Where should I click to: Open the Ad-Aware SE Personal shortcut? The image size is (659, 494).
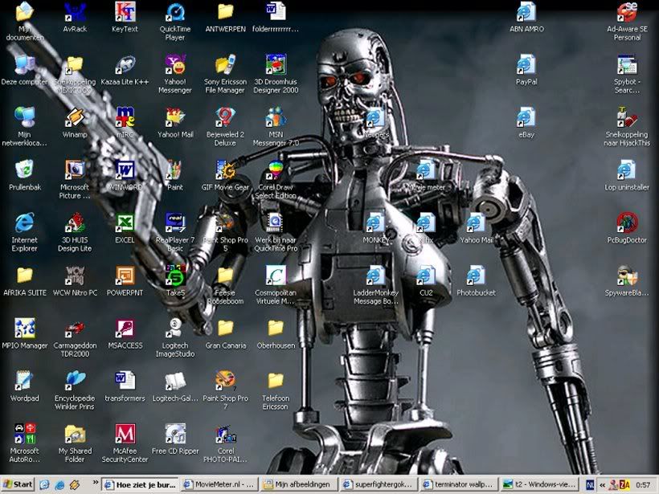coord(627,13)
